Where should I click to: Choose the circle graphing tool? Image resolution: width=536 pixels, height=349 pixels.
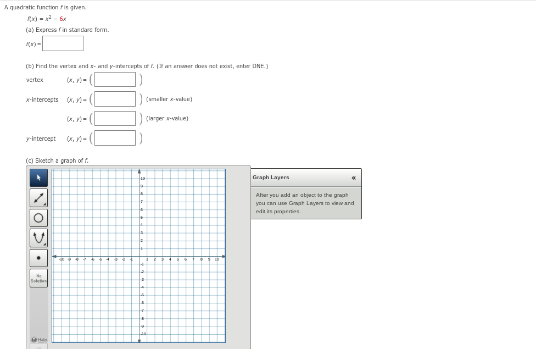point(38,218)
